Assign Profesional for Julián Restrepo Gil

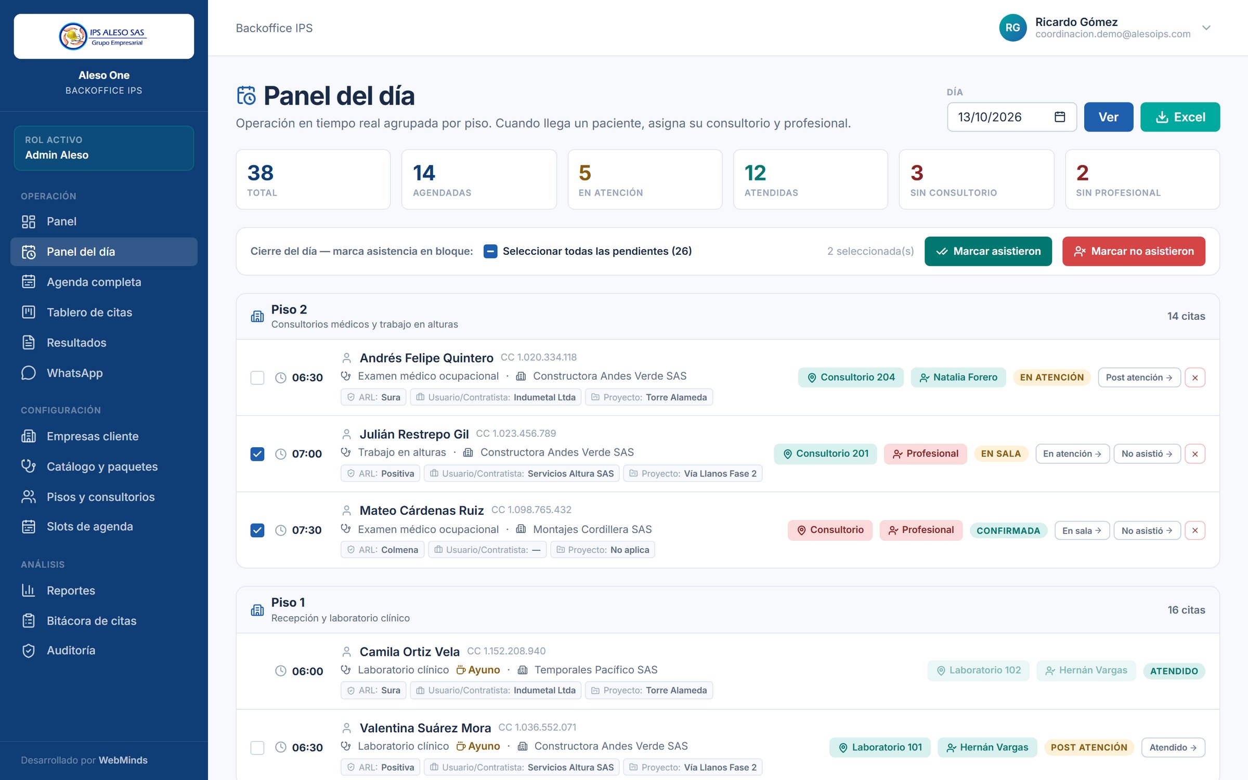click(926, 453)
